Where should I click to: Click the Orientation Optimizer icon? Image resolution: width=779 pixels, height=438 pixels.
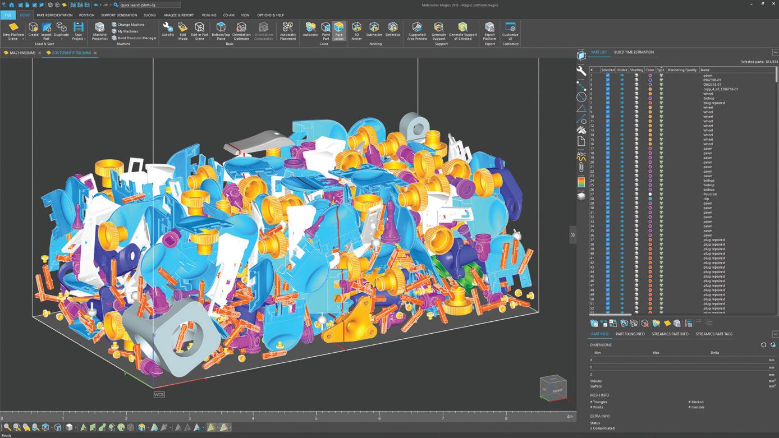coord(241,29)
